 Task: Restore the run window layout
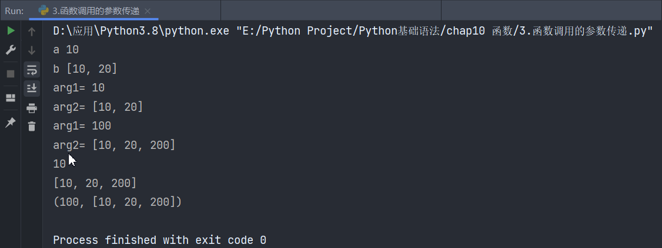[11, 98]
